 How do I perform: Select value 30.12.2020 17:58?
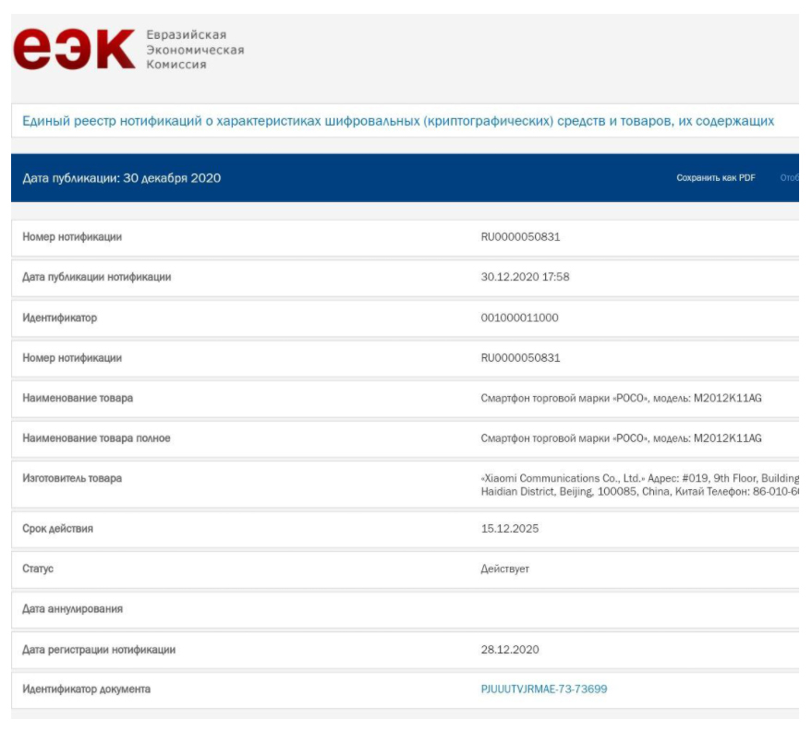[525, 277]
